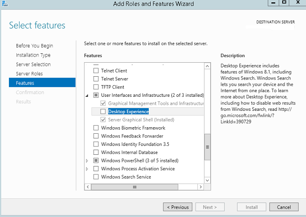
Task: Select the Desktop Experience label
Action: click(x=128, y=111)
